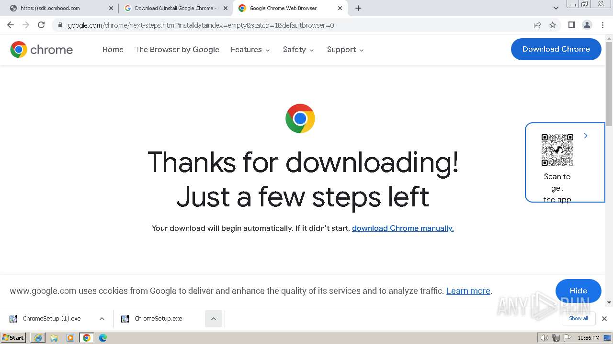Click the large Chrome logo on page
The image size is (613, 344).
(x=300, y=118)
